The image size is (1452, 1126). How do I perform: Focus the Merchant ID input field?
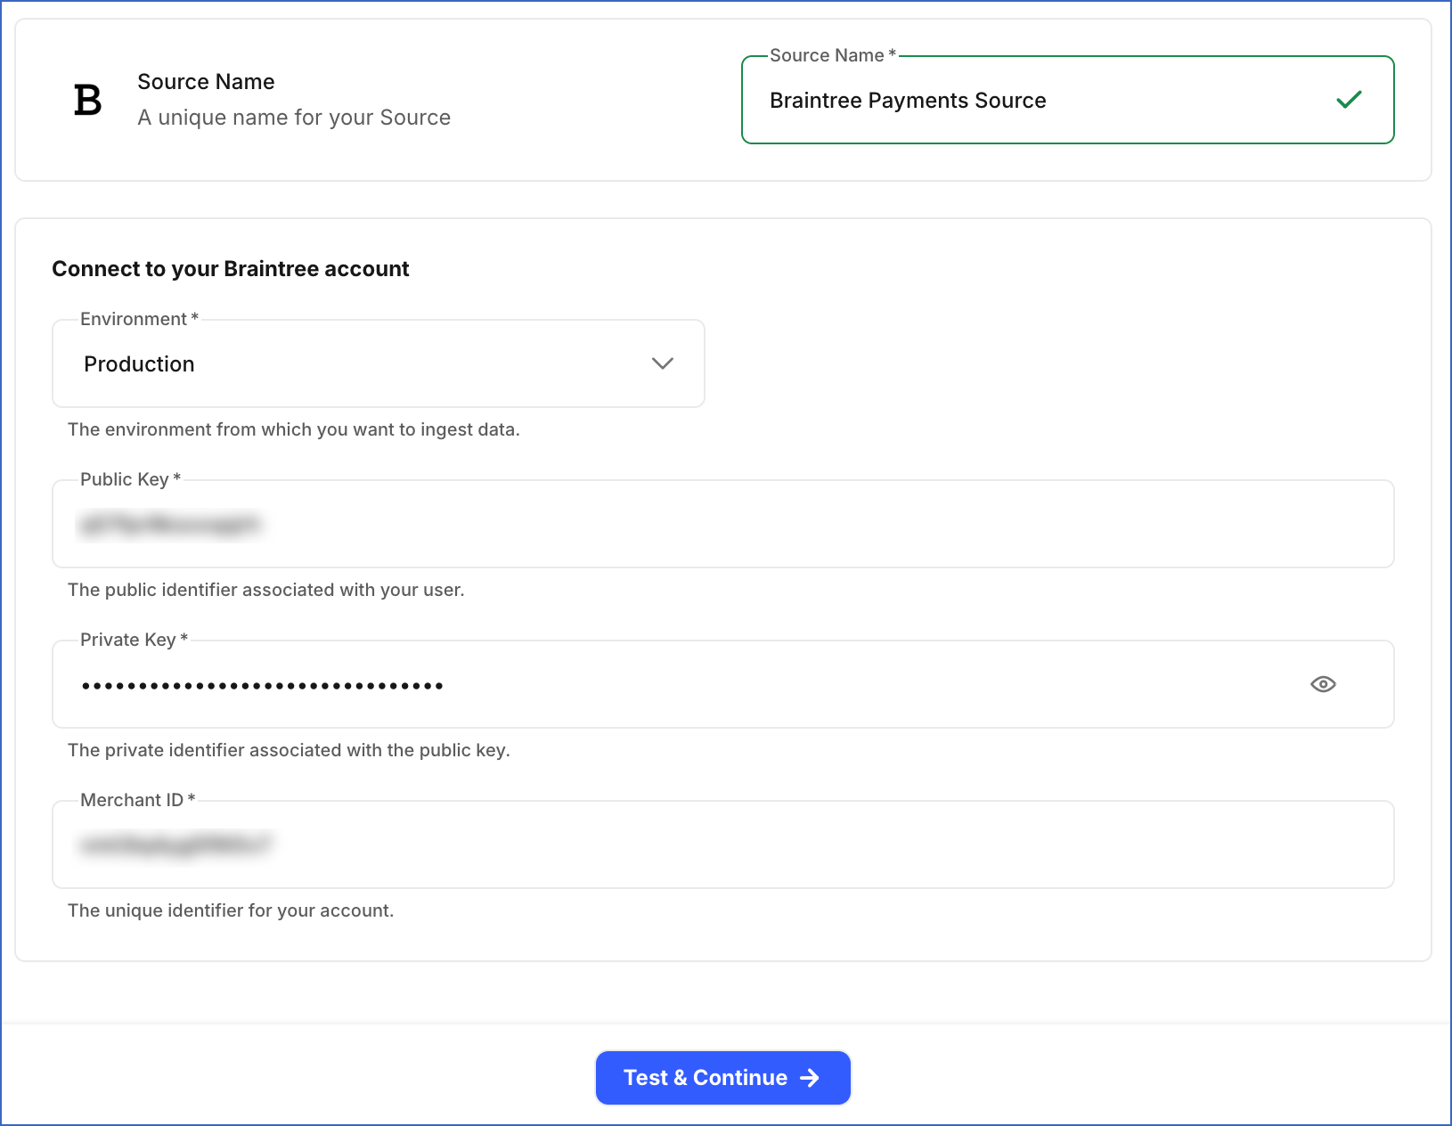(722, 844)
